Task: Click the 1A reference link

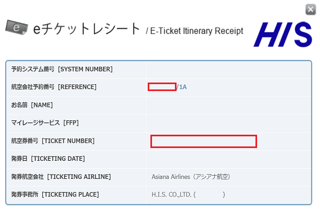Action: coord(183,87)
